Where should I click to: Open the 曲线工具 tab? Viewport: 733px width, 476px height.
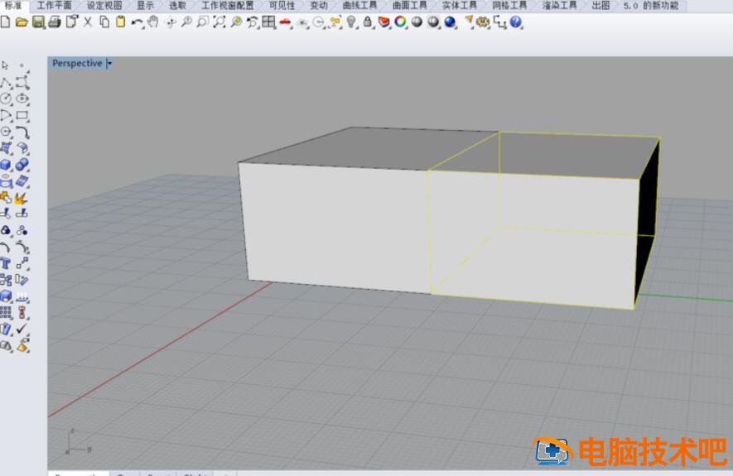click(x=359, y=6)
